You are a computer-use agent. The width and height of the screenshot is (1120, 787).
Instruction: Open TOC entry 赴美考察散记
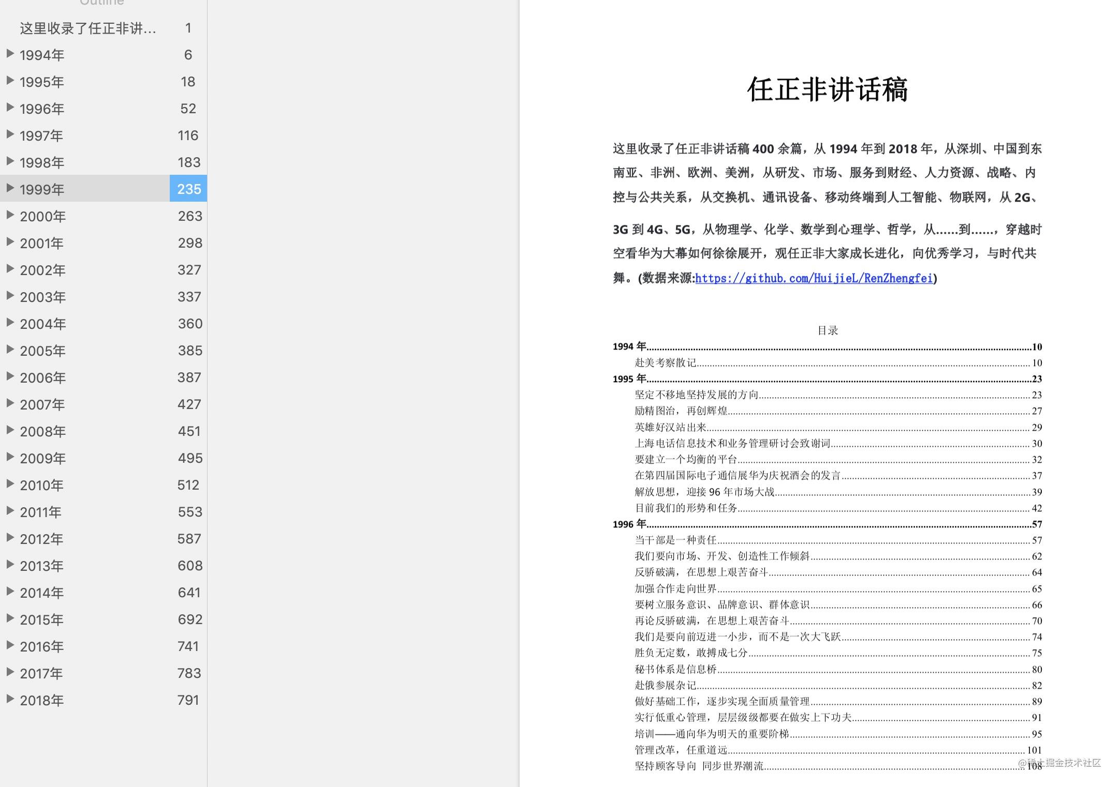click(838, 362)
